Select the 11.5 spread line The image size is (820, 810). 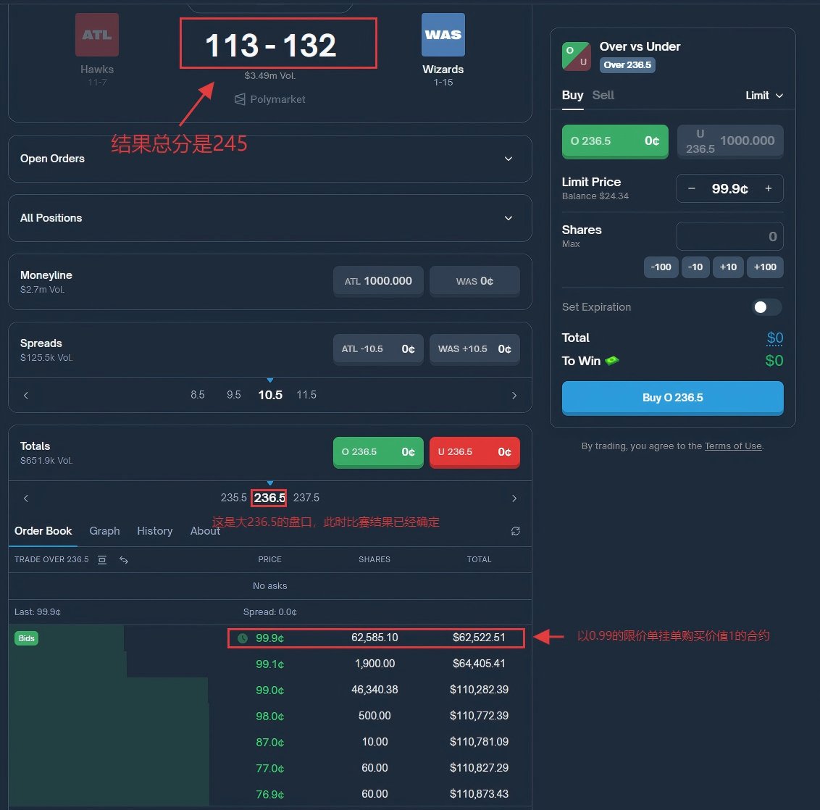pos(306,395)
